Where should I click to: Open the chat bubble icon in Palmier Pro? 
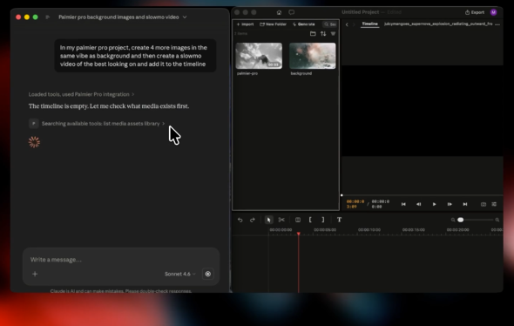(292, 12)
